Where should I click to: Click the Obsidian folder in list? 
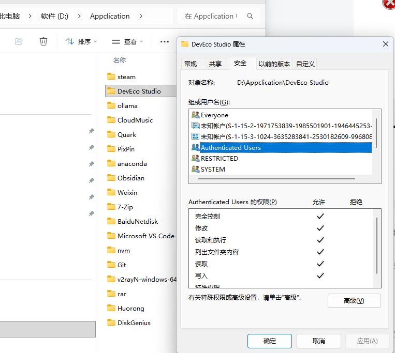point(130,178)
